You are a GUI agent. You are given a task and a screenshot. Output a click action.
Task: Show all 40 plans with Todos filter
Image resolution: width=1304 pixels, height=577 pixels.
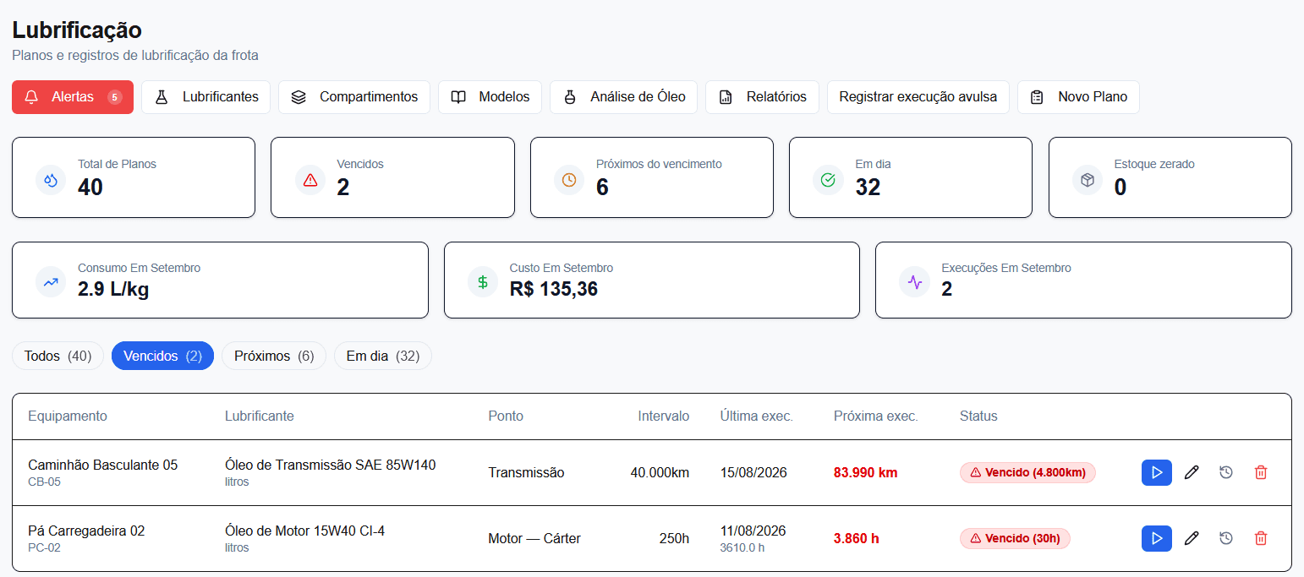click(58, 357)
